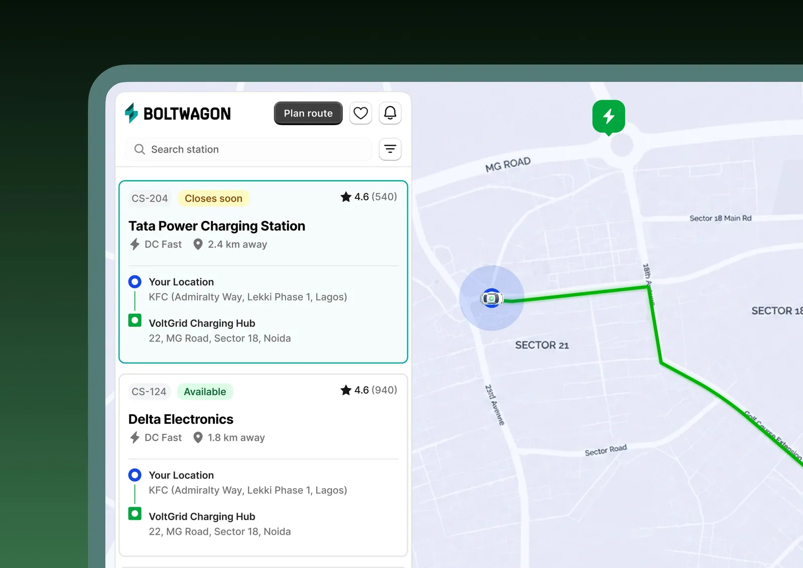Click blue Your Location marker in Tata Power card
The width and height of the screenshot is (803, 568).
tap(135, 282)
